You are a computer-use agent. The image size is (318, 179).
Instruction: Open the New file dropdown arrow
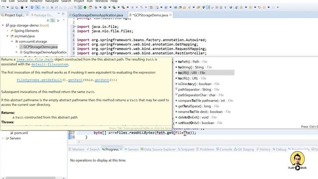click(8, 7)
